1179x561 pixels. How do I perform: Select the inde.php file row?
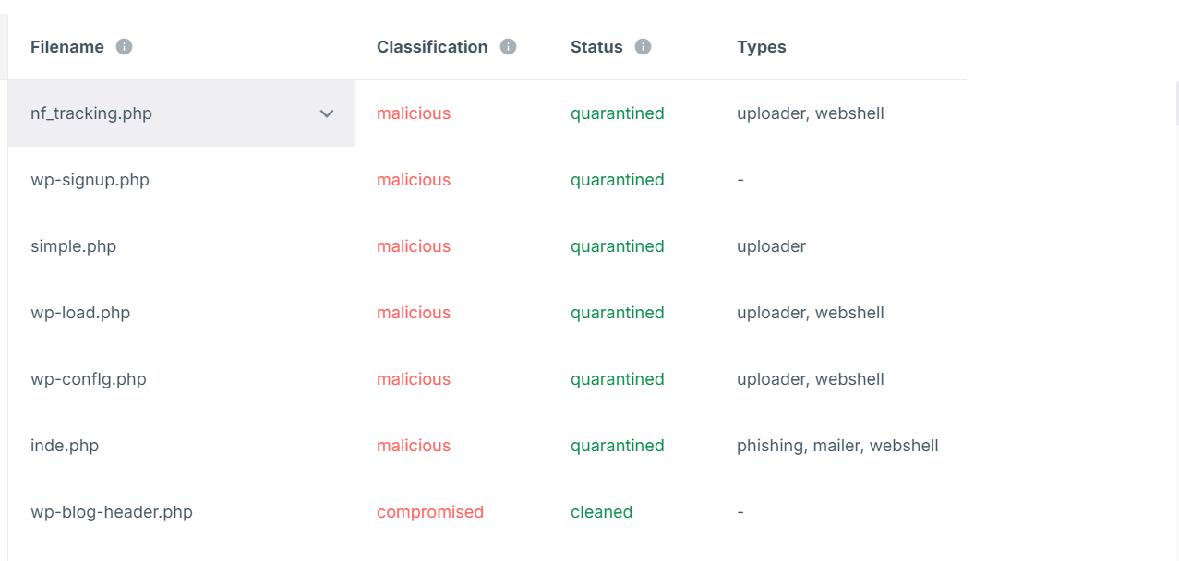tap(65, 446)
